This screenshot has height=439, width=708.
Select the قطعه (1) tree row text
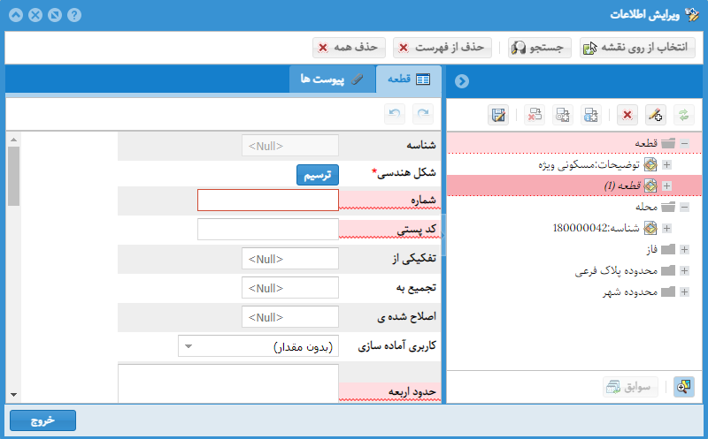pyautogui.click(x=622, y=185)
